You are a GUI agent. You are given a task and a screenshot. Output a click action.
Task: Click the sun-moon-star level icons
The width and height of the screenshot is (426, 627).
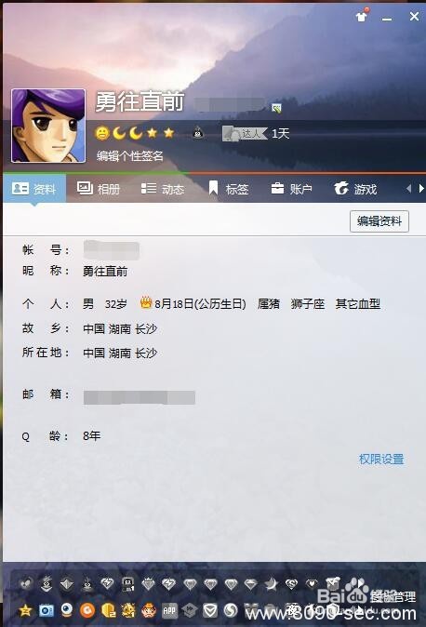[x=135, y=133]
